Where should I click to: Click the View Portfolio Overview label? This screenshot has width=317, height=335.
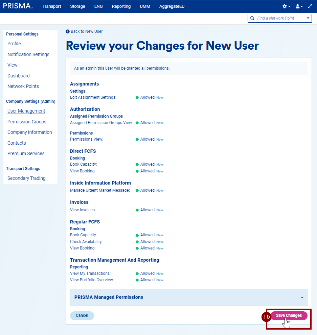(92, 280)
